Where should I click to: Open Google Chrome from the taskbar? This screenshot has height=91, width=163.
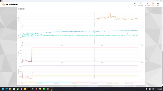coord(48,89)
